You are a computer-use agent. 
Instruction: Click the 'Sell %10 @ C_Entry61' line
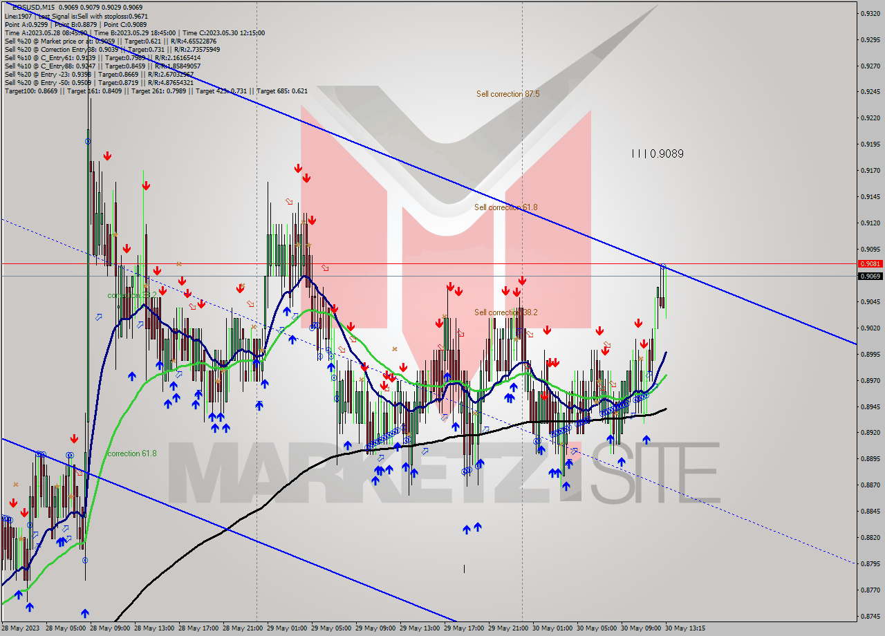102,57
